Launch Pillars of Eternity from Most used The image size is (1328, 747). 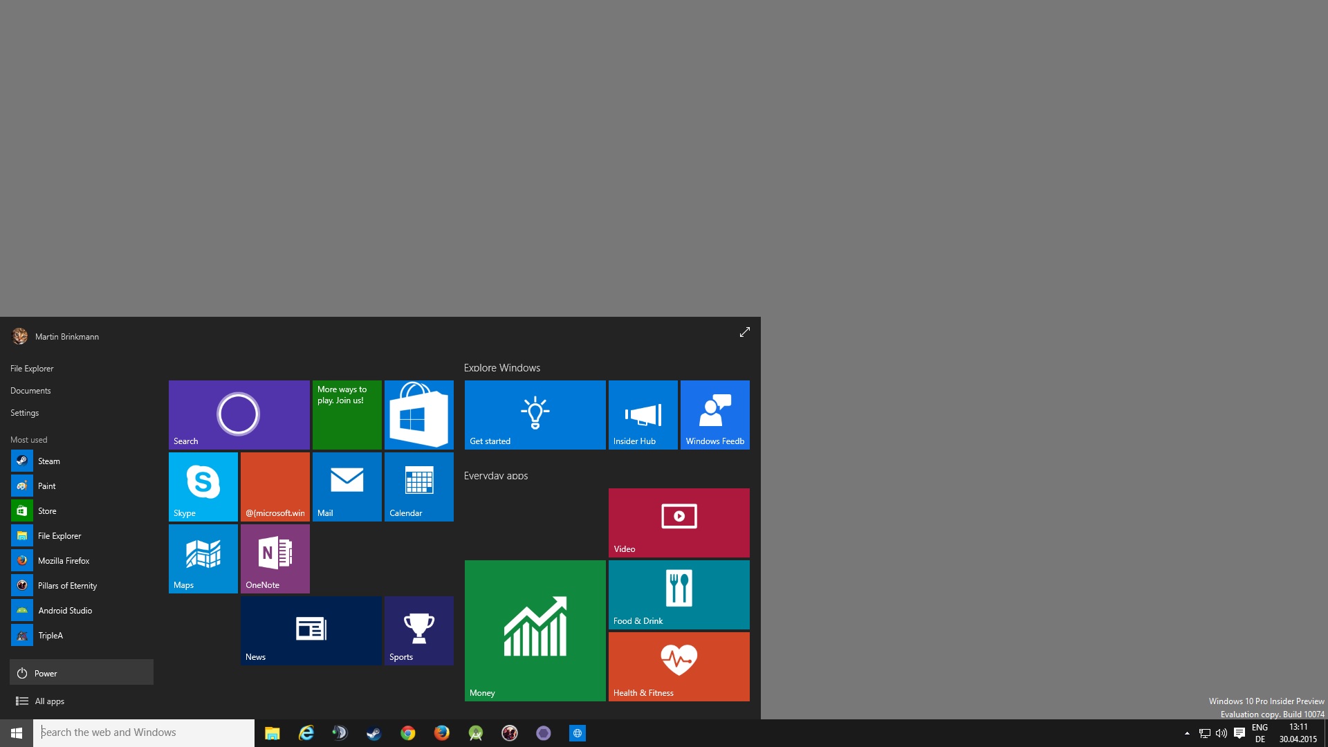82,585
